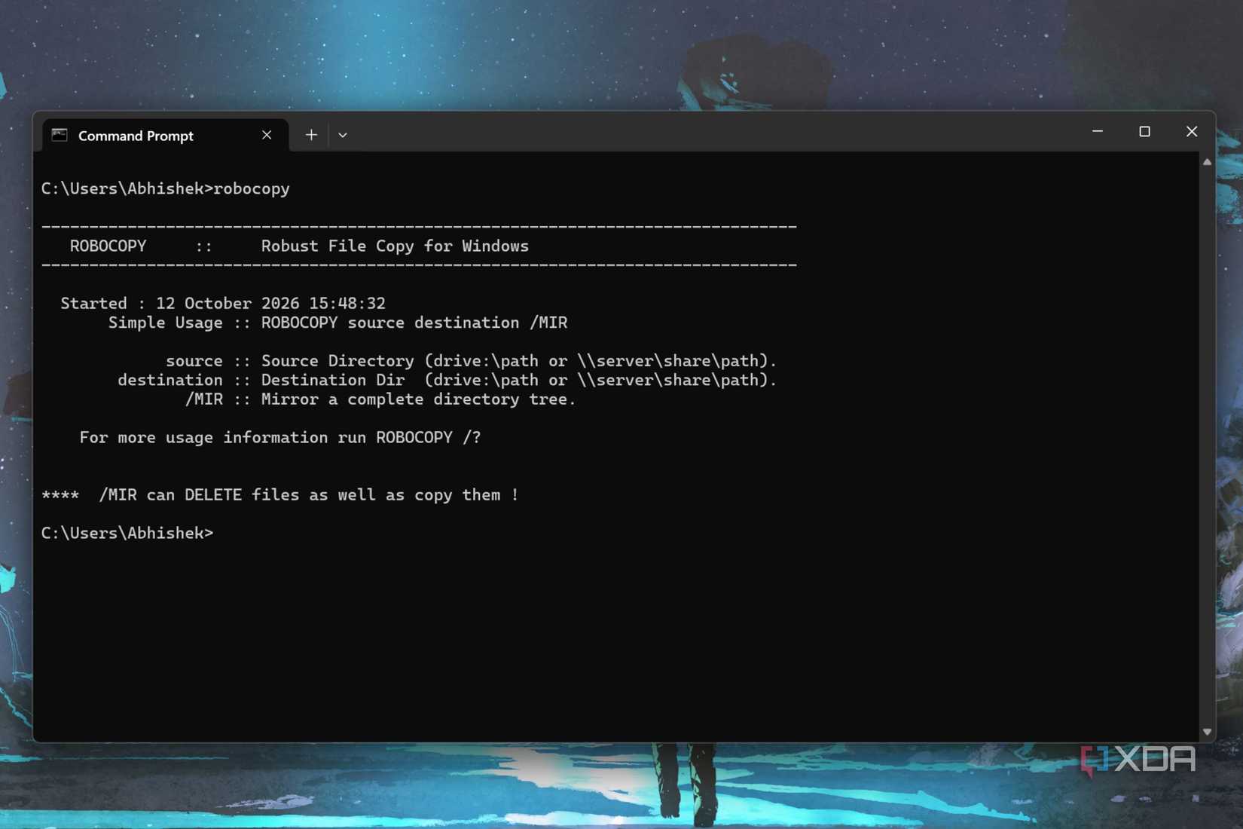
Task: Click the Started timestamp line
Action: [x=223, y=303]
